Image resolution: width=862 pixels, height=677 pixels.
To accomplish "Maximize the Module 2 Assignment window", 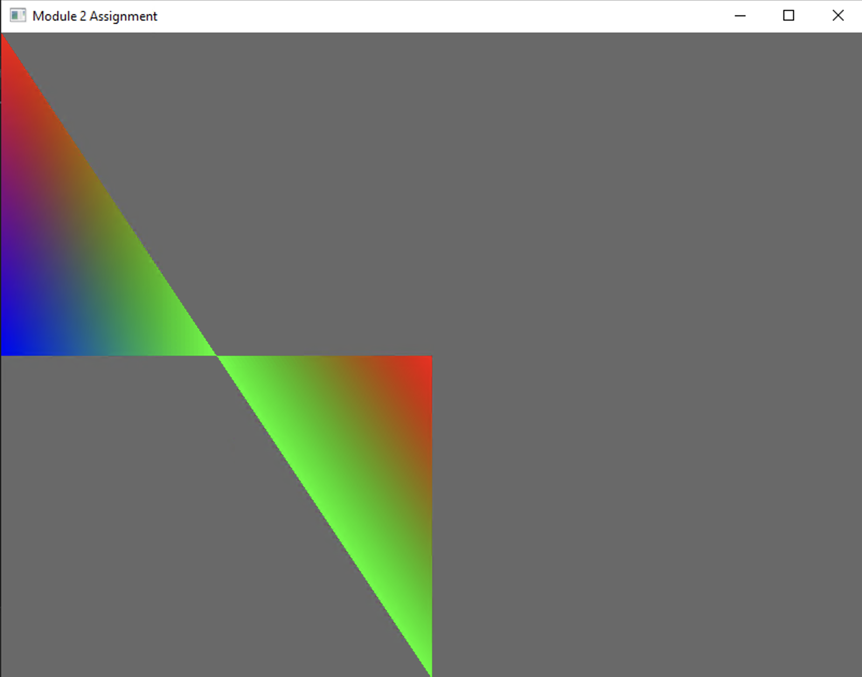I will 789,16.
